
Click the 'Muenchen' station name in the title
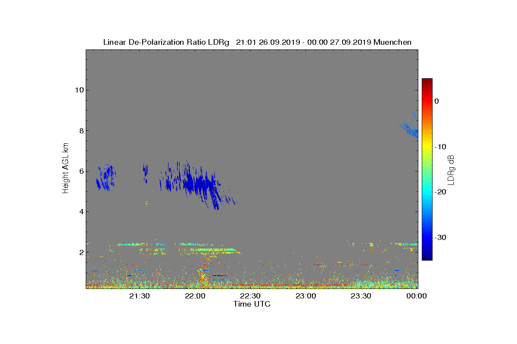click(x=392, y=42)
